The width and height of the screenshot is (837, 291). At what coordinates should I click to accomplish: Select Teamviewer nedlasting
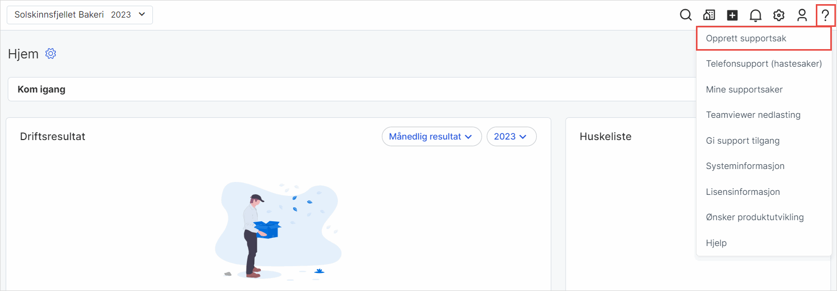tap(753, 115)
